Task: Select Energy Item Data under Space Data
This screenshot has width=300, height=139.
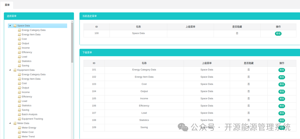Action: pos(31,34)
